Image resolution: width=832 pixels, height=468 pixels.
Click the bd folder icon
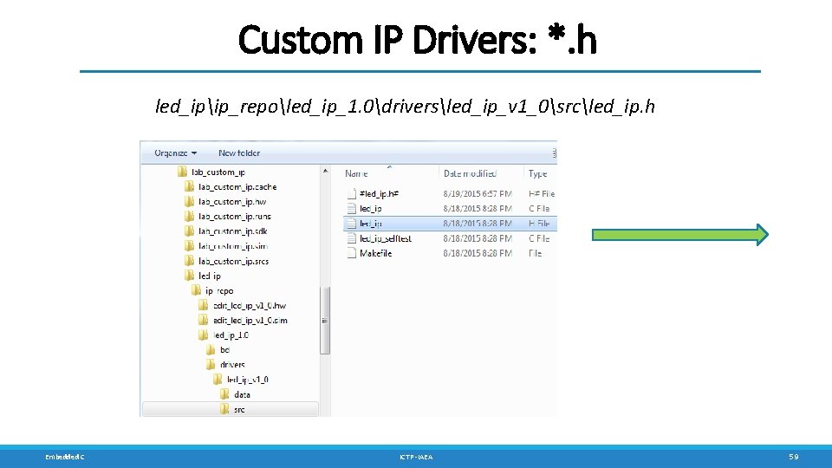211,349
